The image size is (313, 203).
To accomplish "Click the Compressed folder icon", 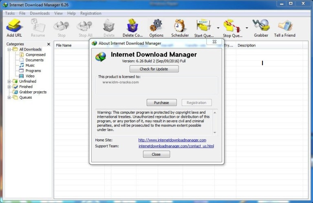I will [x=22, y=55].
